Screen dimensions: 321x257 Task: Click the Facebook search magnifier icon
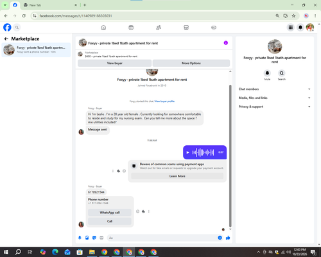click(x=17, y=28)
